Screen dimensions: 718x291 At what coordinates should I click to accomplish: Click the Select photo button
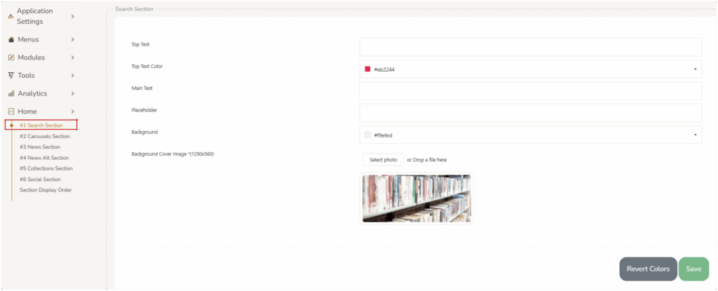point(383,160)
